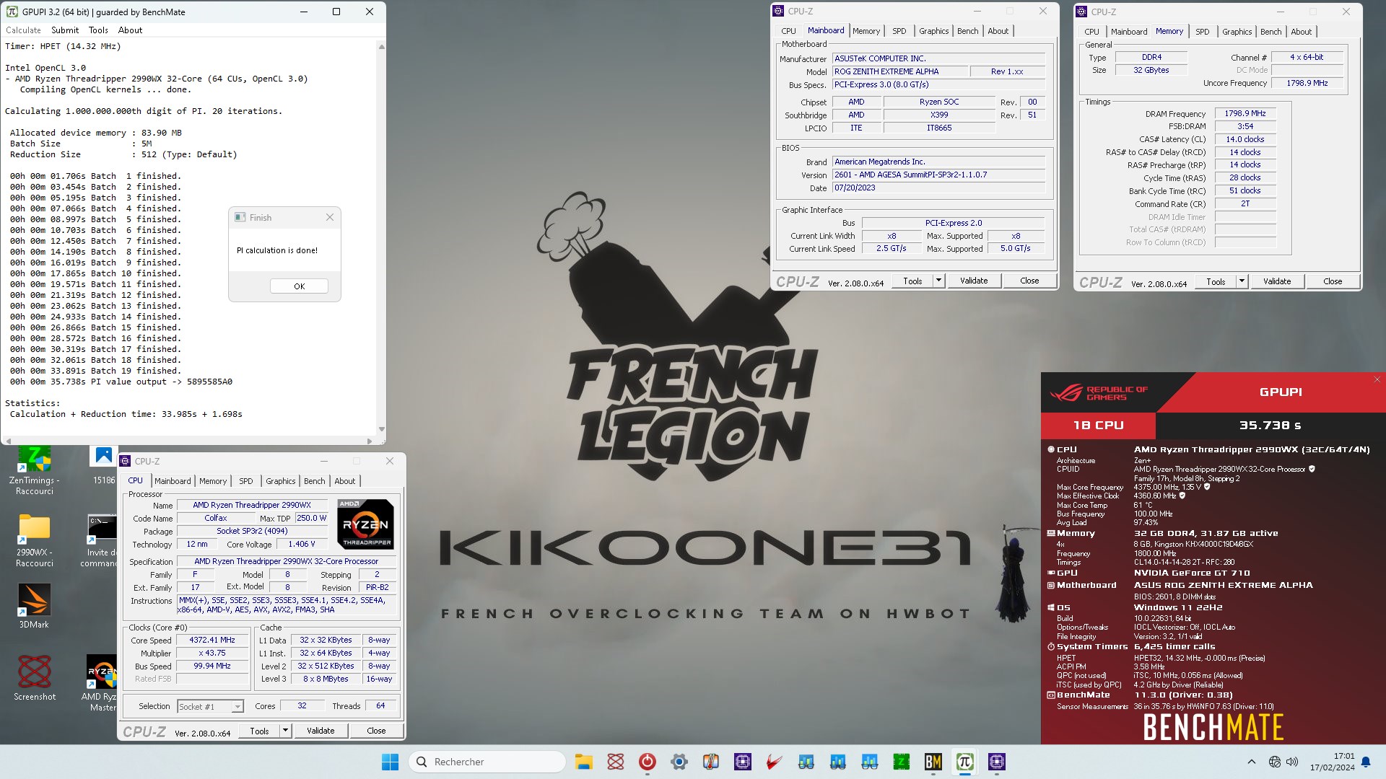Click the red swoosh icon on taskbar

pyautogui.click(x=775, y=762)
